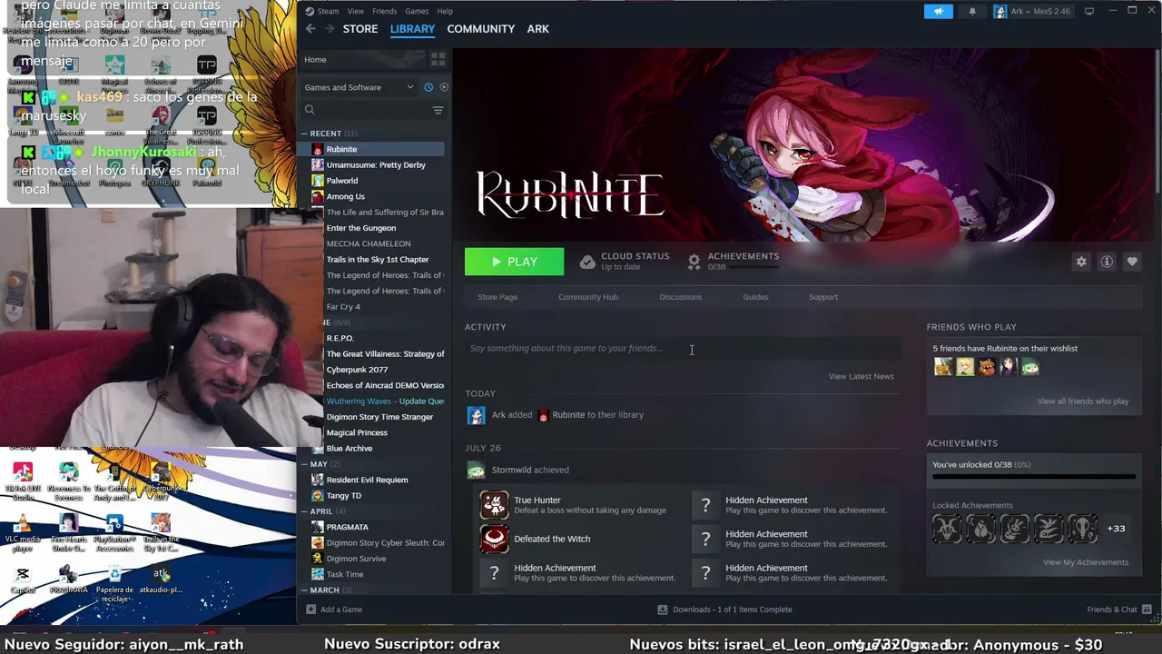Open the Guides link

coord(755,297)
